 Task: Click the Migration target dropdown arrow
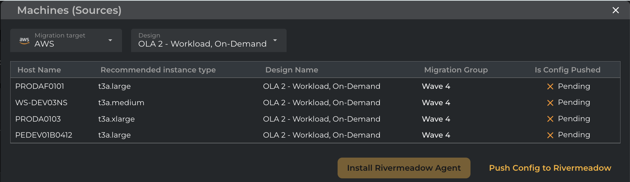point(110,40)
